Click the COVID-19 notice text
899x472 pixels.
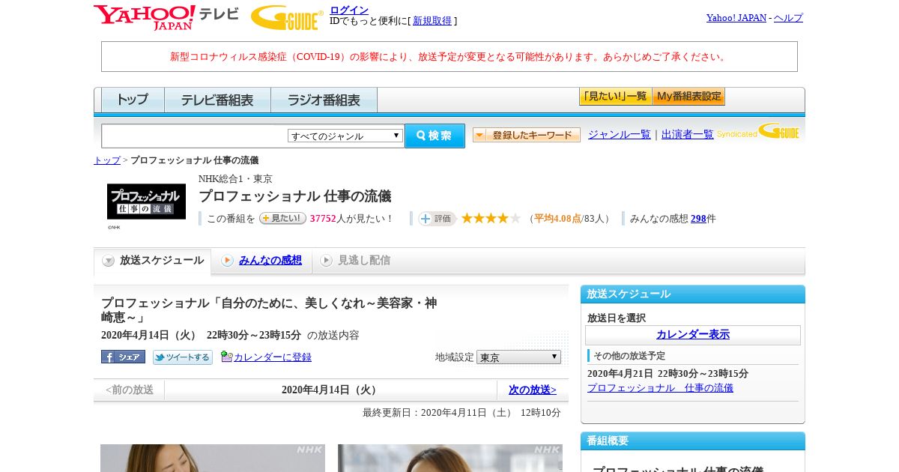[x=449, y=57]
